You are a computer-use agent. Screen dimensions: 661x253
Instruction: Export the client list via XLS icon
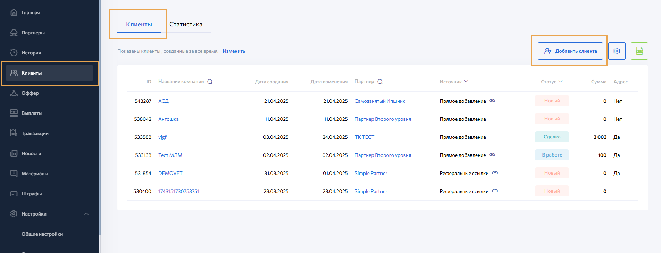[x=639, y=51]
